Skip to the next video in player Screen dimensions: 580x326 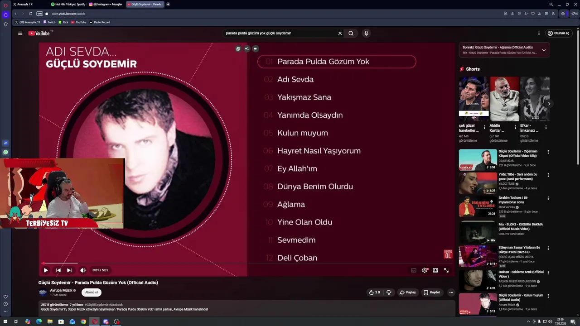click(x=69, y=270)
